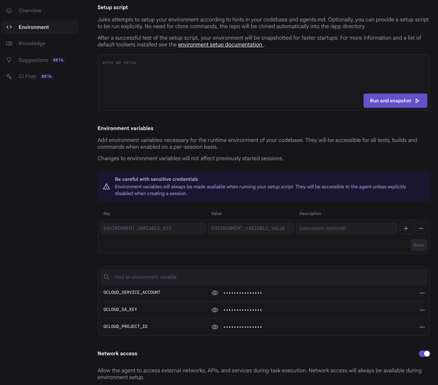Open more options for GCLOUD_SERVICE_ACCOUNT

[x=422, y=293]
